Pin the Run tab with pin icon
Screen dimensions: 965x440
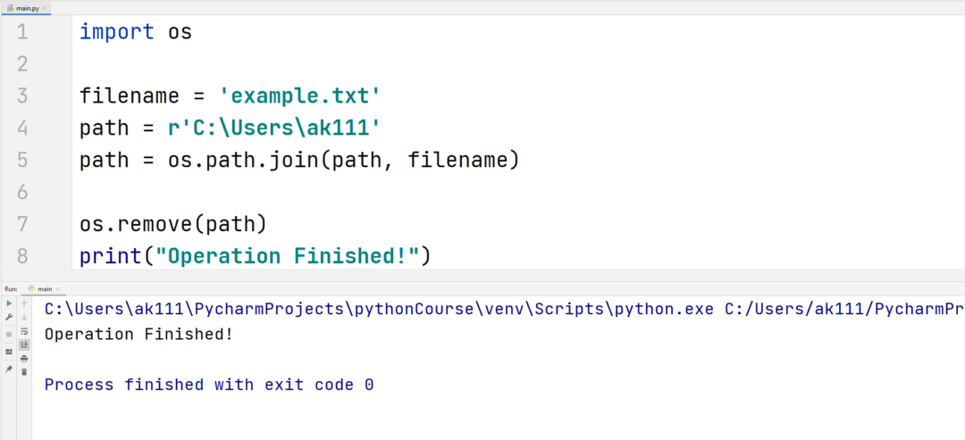[x=9, y=369]
